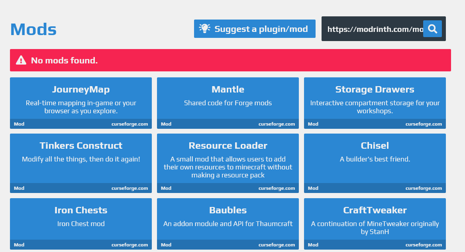Click curseforge.com label on JourneyMap card
The height and width of the screenshot is (252, 465).
129,124
